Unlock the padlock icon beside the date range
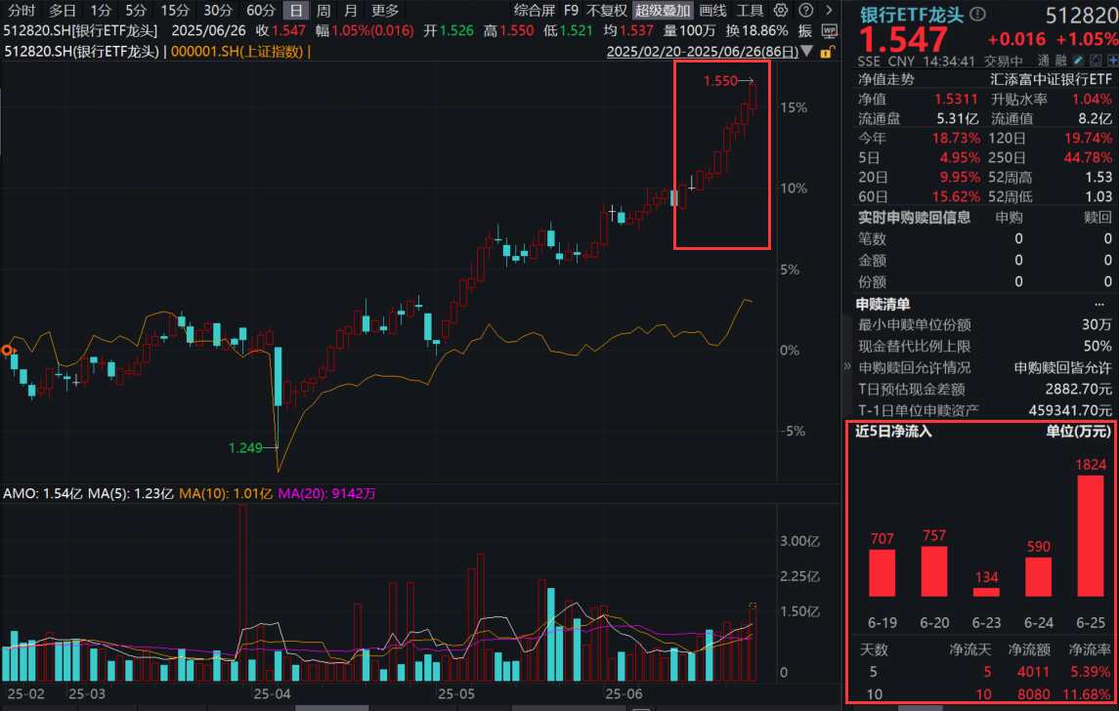Viewport: 1119px width, 711px height. pos(826,53)
